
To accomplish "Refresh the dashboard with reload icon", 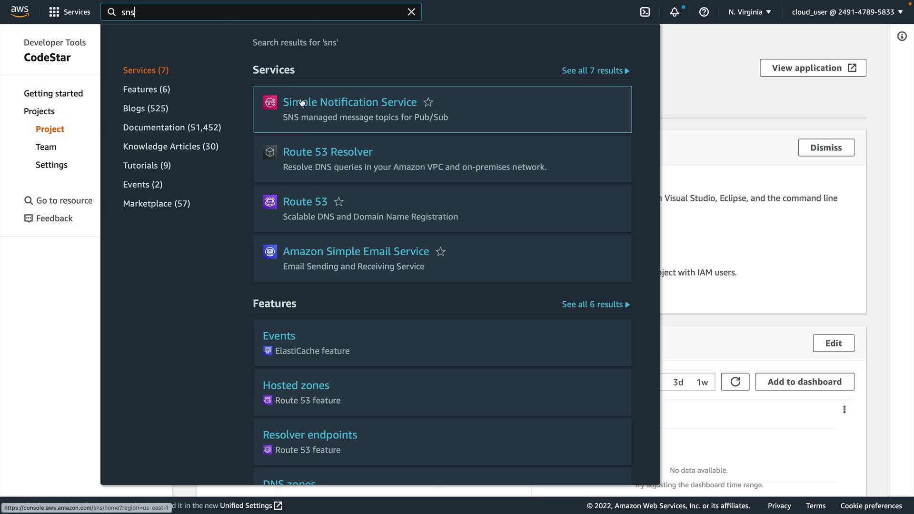I will pyautogui.click(x=735, y=382).
